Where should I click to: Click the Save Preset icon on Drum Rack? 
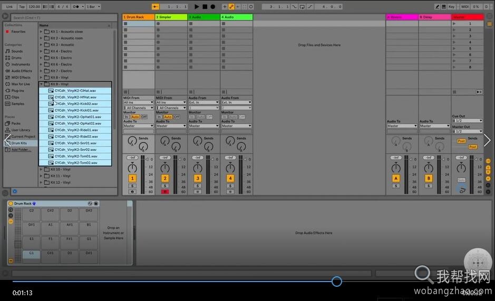tap(96, 203)
